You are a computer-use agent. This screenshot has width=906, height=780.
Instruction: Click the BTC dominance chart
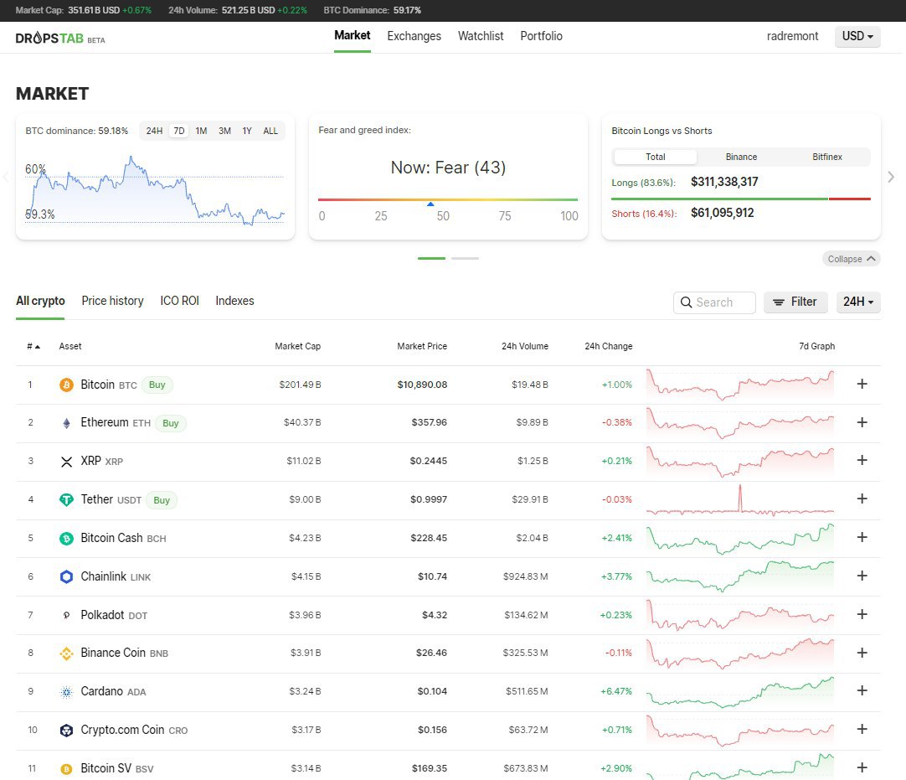155,189
